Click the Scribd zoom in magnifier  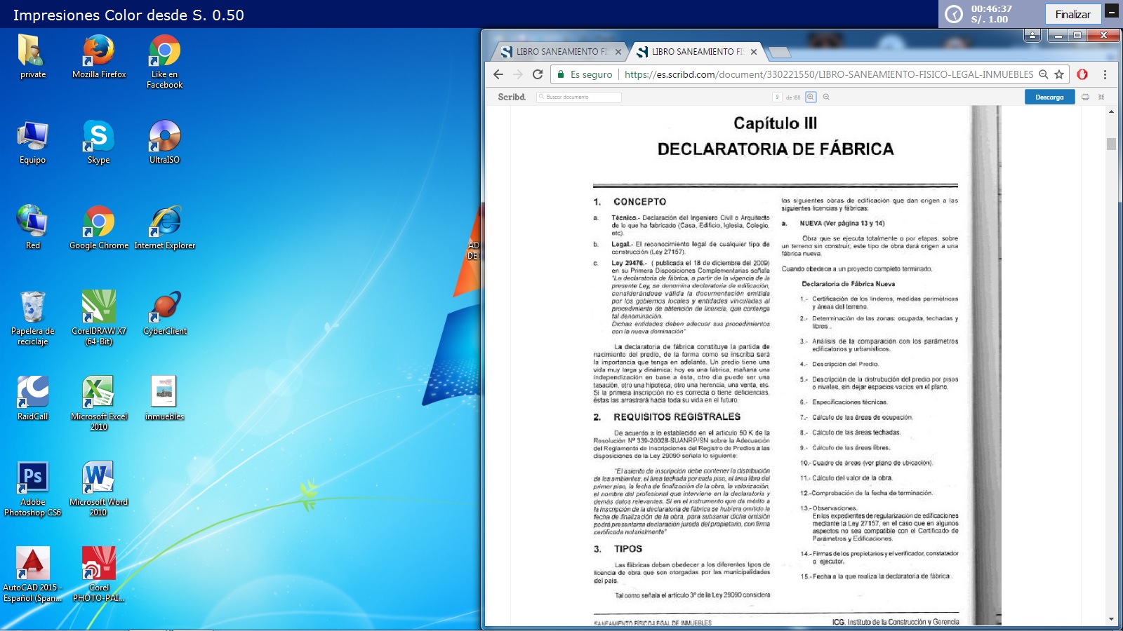811,97
